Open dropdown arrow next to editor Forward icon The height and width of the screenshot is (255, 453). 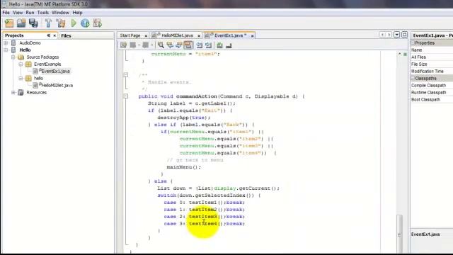(x=152, y=45)
